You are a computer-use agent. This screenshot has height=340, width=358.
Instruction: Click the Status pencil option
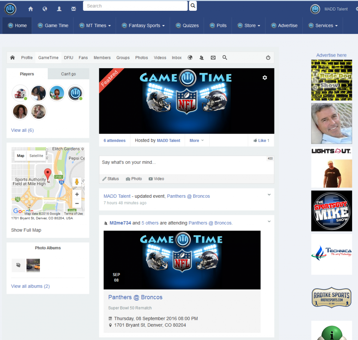point(110,179)
